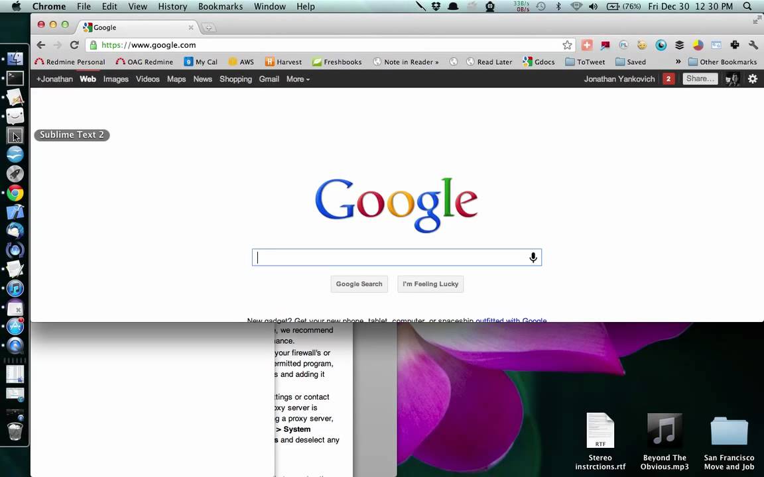Click the Share... button
Screen dimensions: 764x477
click(x=700, y=78)
